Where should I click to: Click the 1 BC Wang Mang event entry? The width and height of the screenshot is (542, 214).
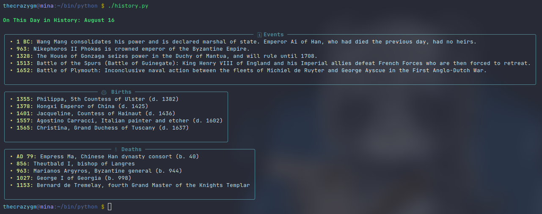pos(243,42)
